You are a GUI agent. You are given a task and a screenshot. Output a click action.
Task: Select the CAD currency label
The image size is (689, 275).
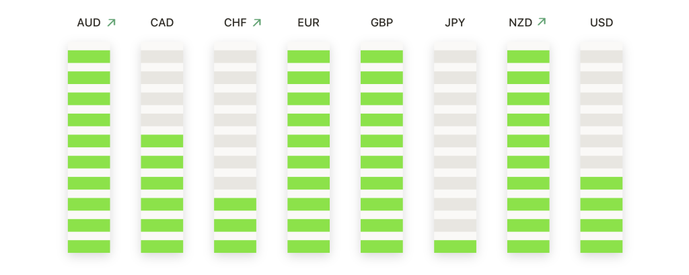pos(162,23)
